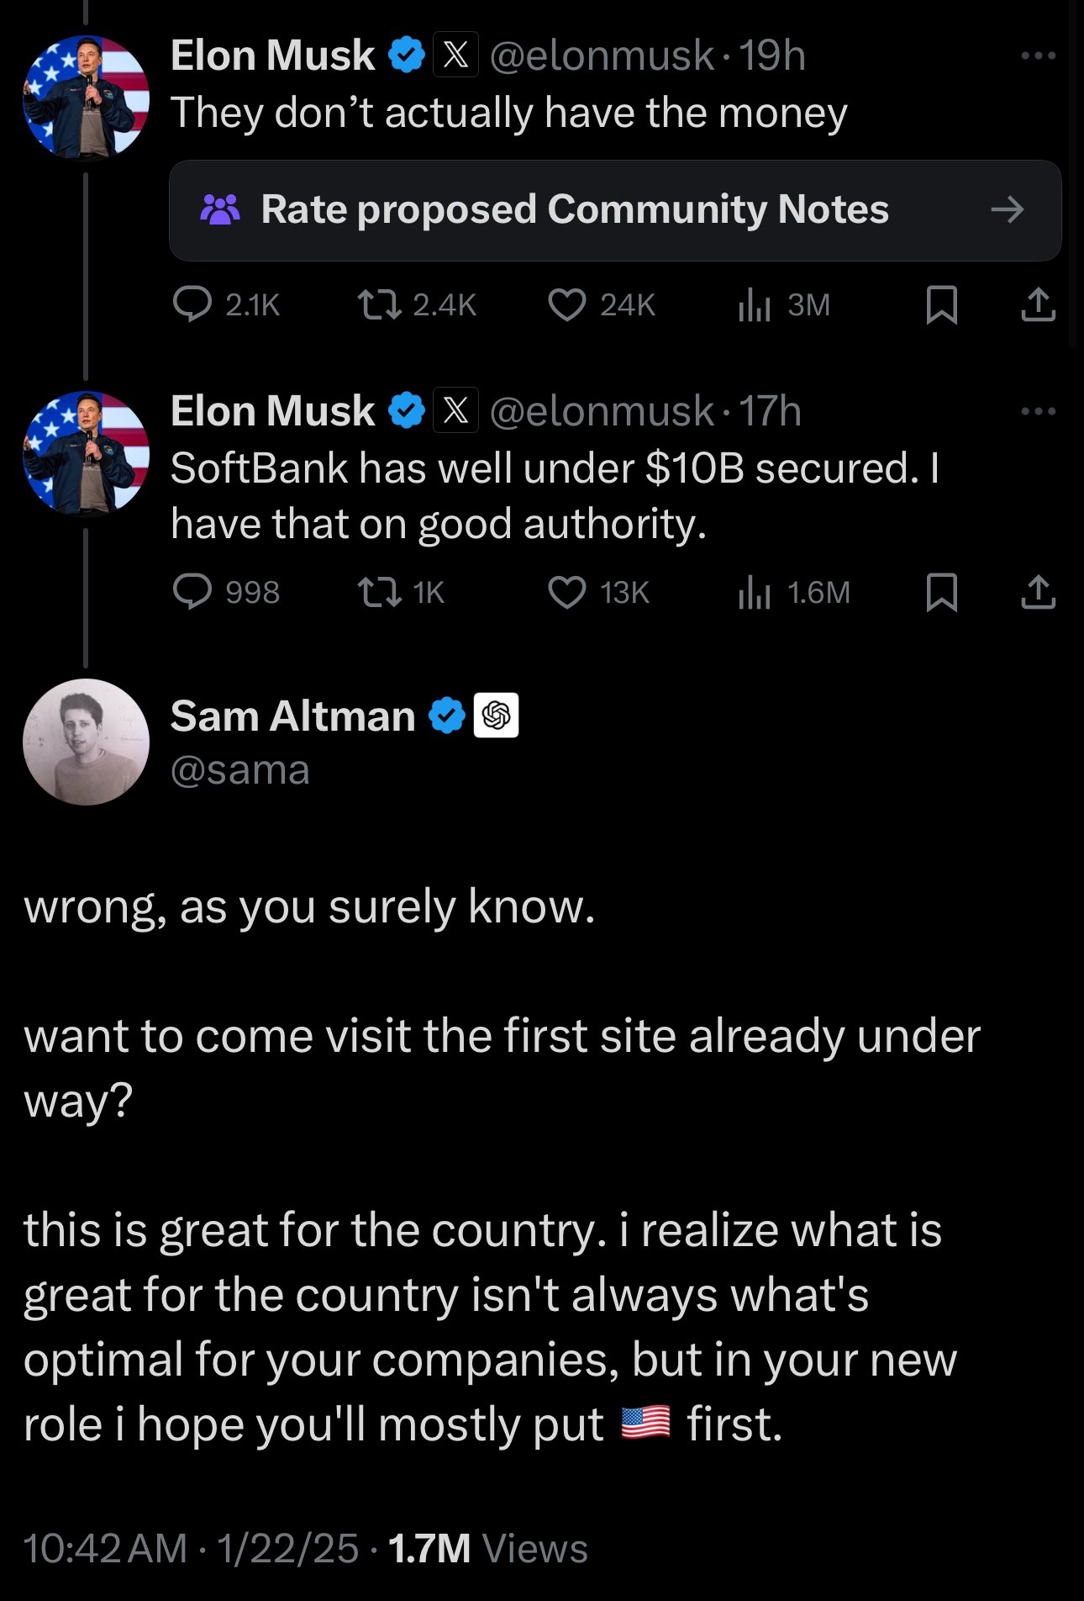Share the first Elon Musk tweet
This screenshot has height=1601, width=1084.
pos(1038,304)
